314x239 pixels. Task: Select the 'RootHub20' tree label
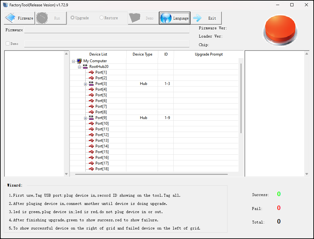point(99,66)
